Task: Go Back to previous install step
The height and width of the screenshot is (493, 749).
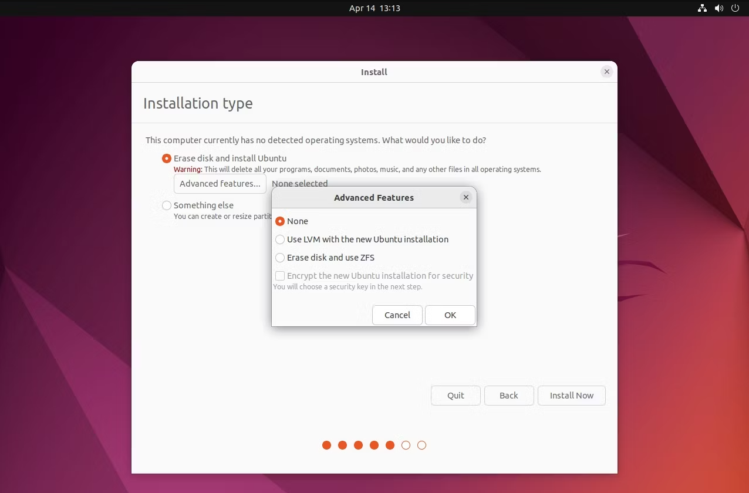Action: [x=509, y=396]
